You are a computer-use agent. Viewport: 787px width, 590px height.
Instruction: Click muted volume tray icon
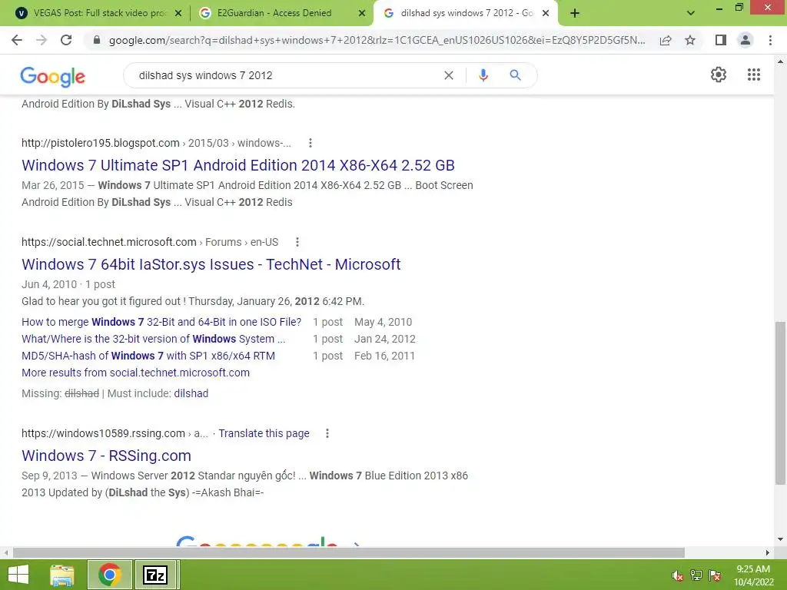pyautogui.click(x=678, y=575)
